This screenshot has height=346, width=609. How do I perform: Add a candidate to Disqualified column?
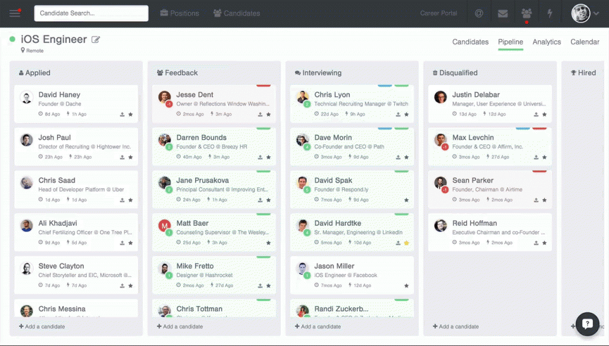click(x=456, y=326)
